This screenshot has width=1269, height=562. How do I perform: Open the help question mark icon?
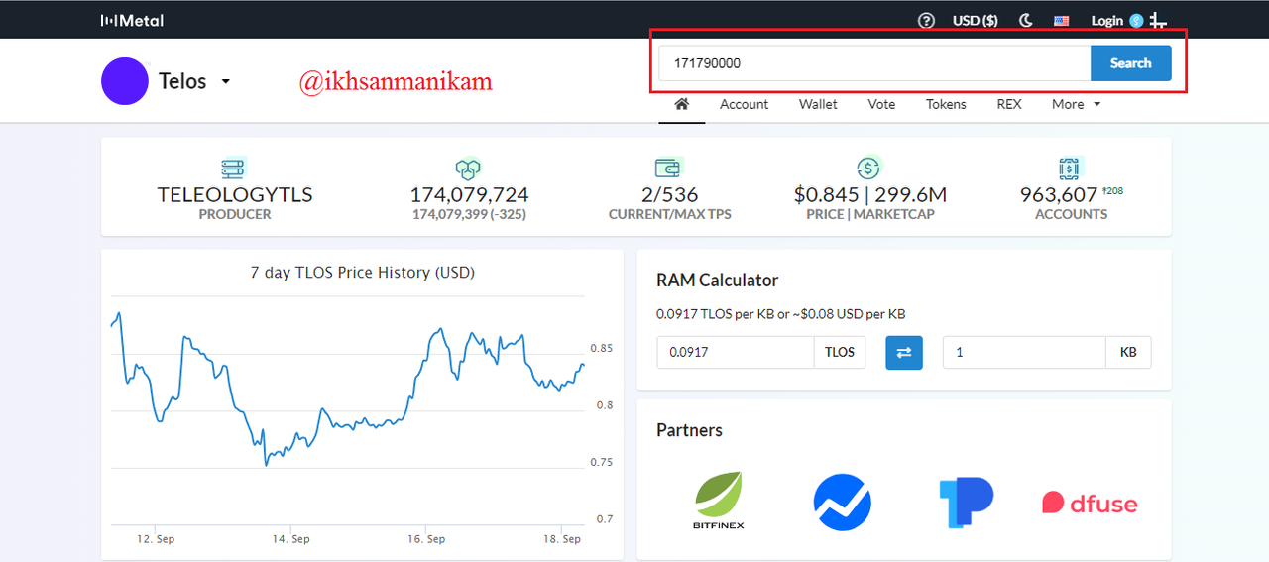tap(926, 20)
